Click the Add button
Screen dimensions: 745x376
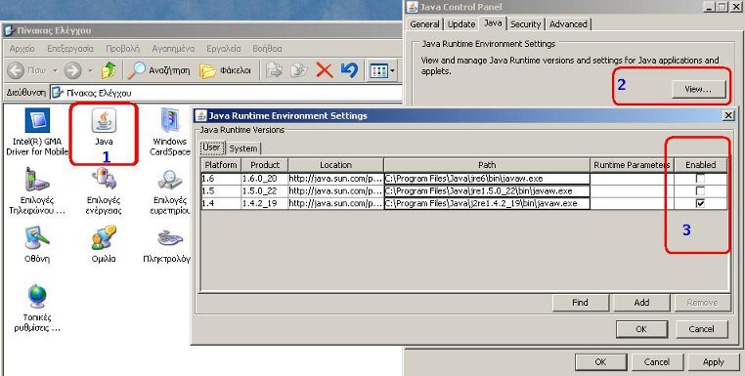click(641, 303)
